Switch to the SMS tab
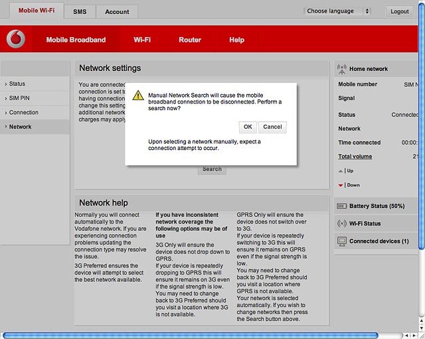The height and width of the screenshot is (339, 425). coord(80,12)
